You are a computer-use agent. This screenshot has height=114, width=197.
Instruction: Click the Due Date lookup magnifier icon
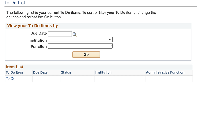[x=75, y=34]
